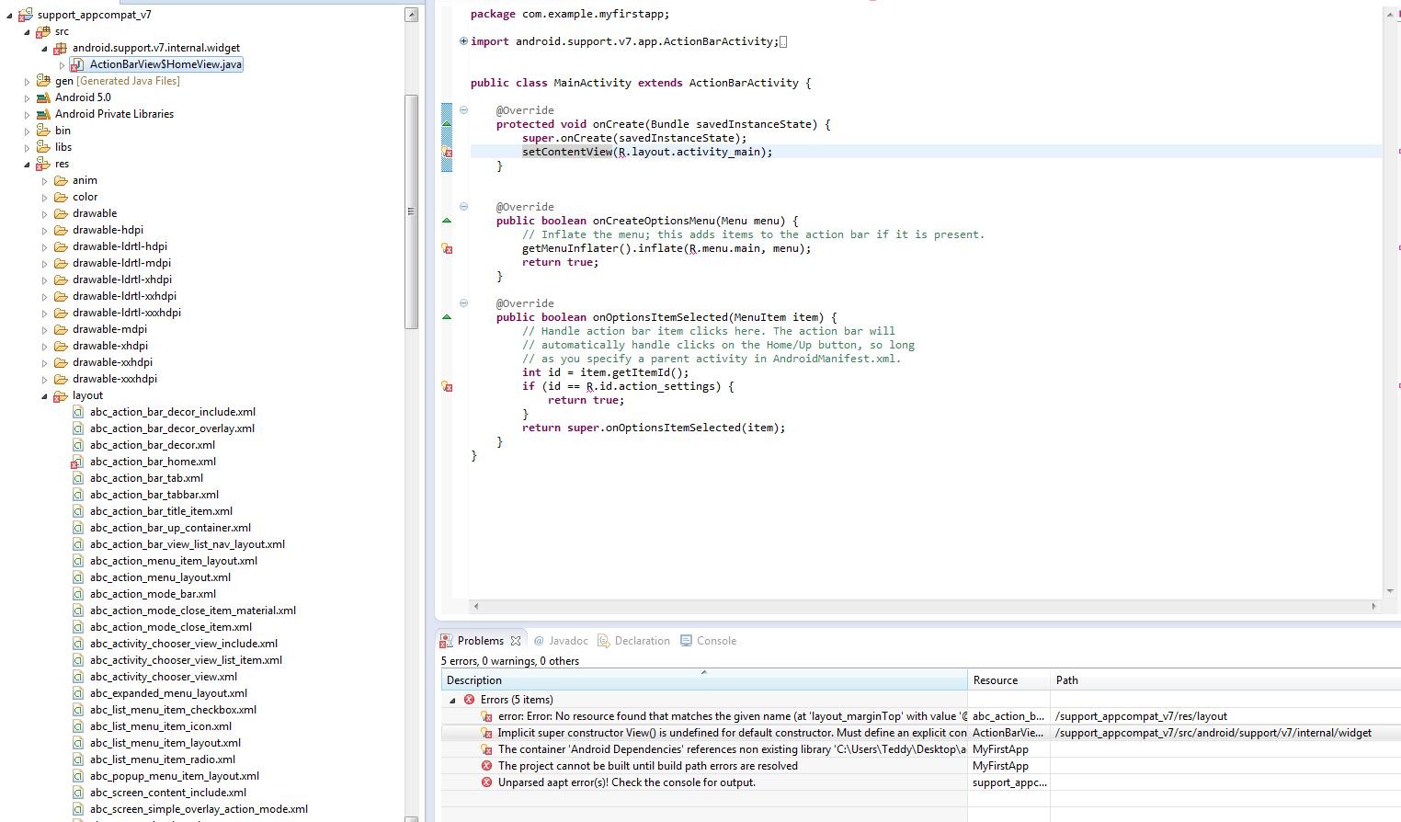Sort problems by Description column
This screenshot has width=1401, height=822.
[704, 680]
